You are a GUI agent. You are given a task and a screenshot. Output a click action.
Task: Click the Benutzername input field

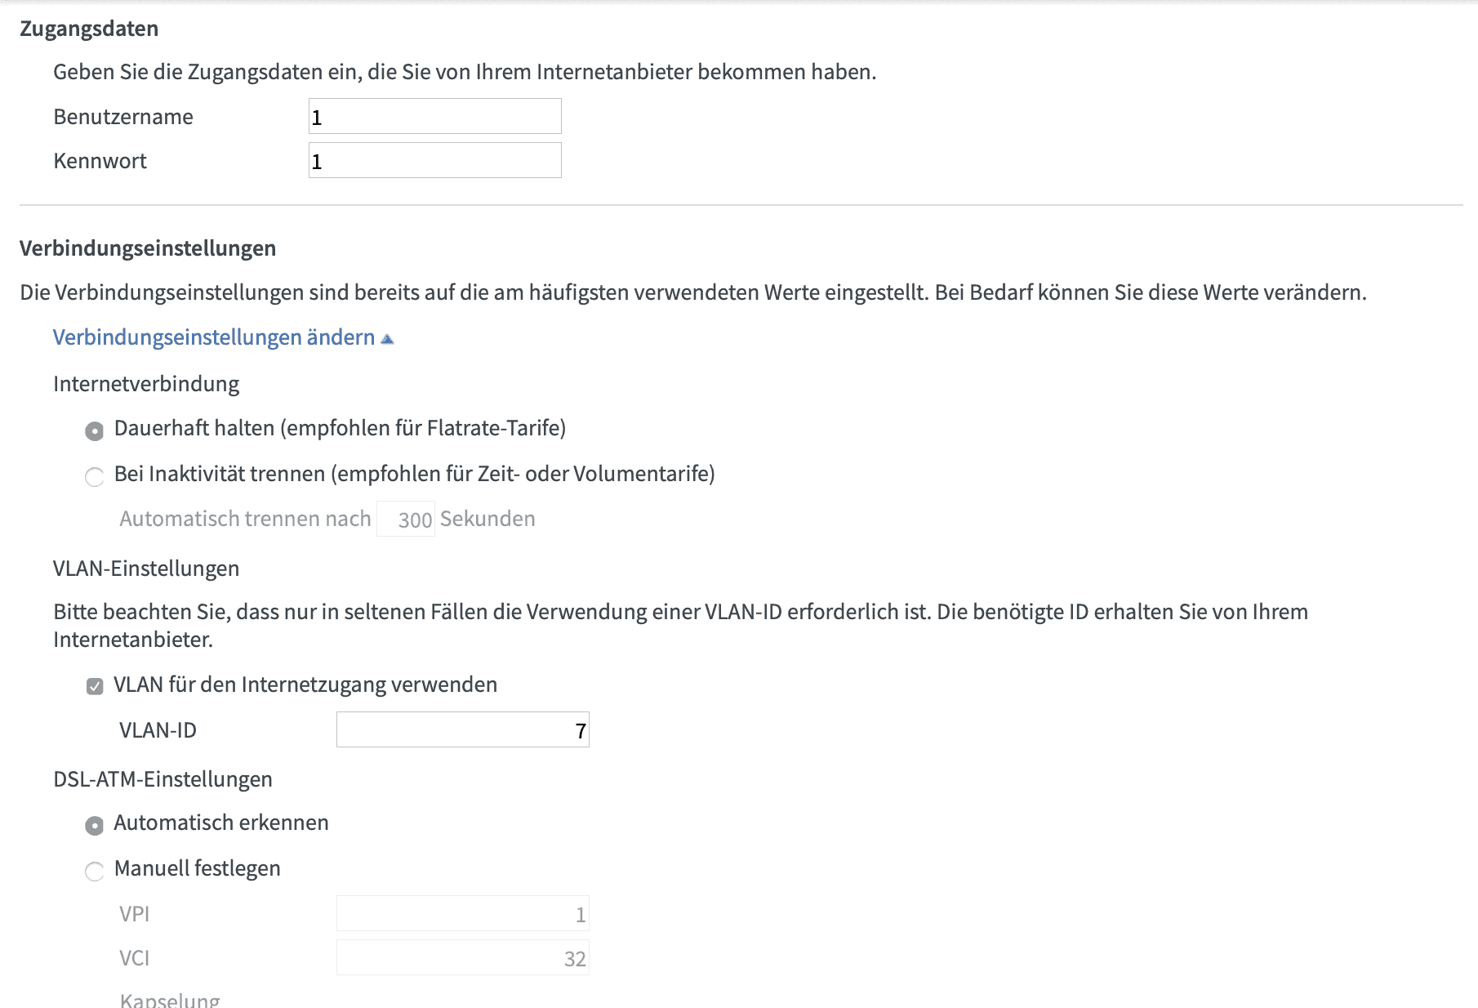pos(434,117)
